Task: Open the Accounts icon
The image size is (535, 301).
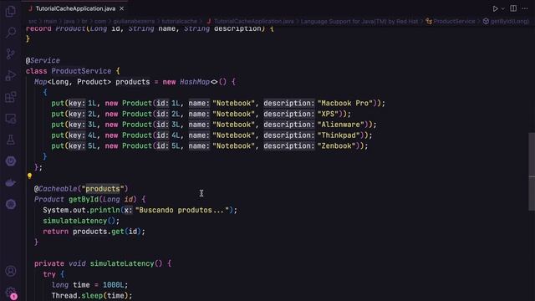Action: pos(11,271)
